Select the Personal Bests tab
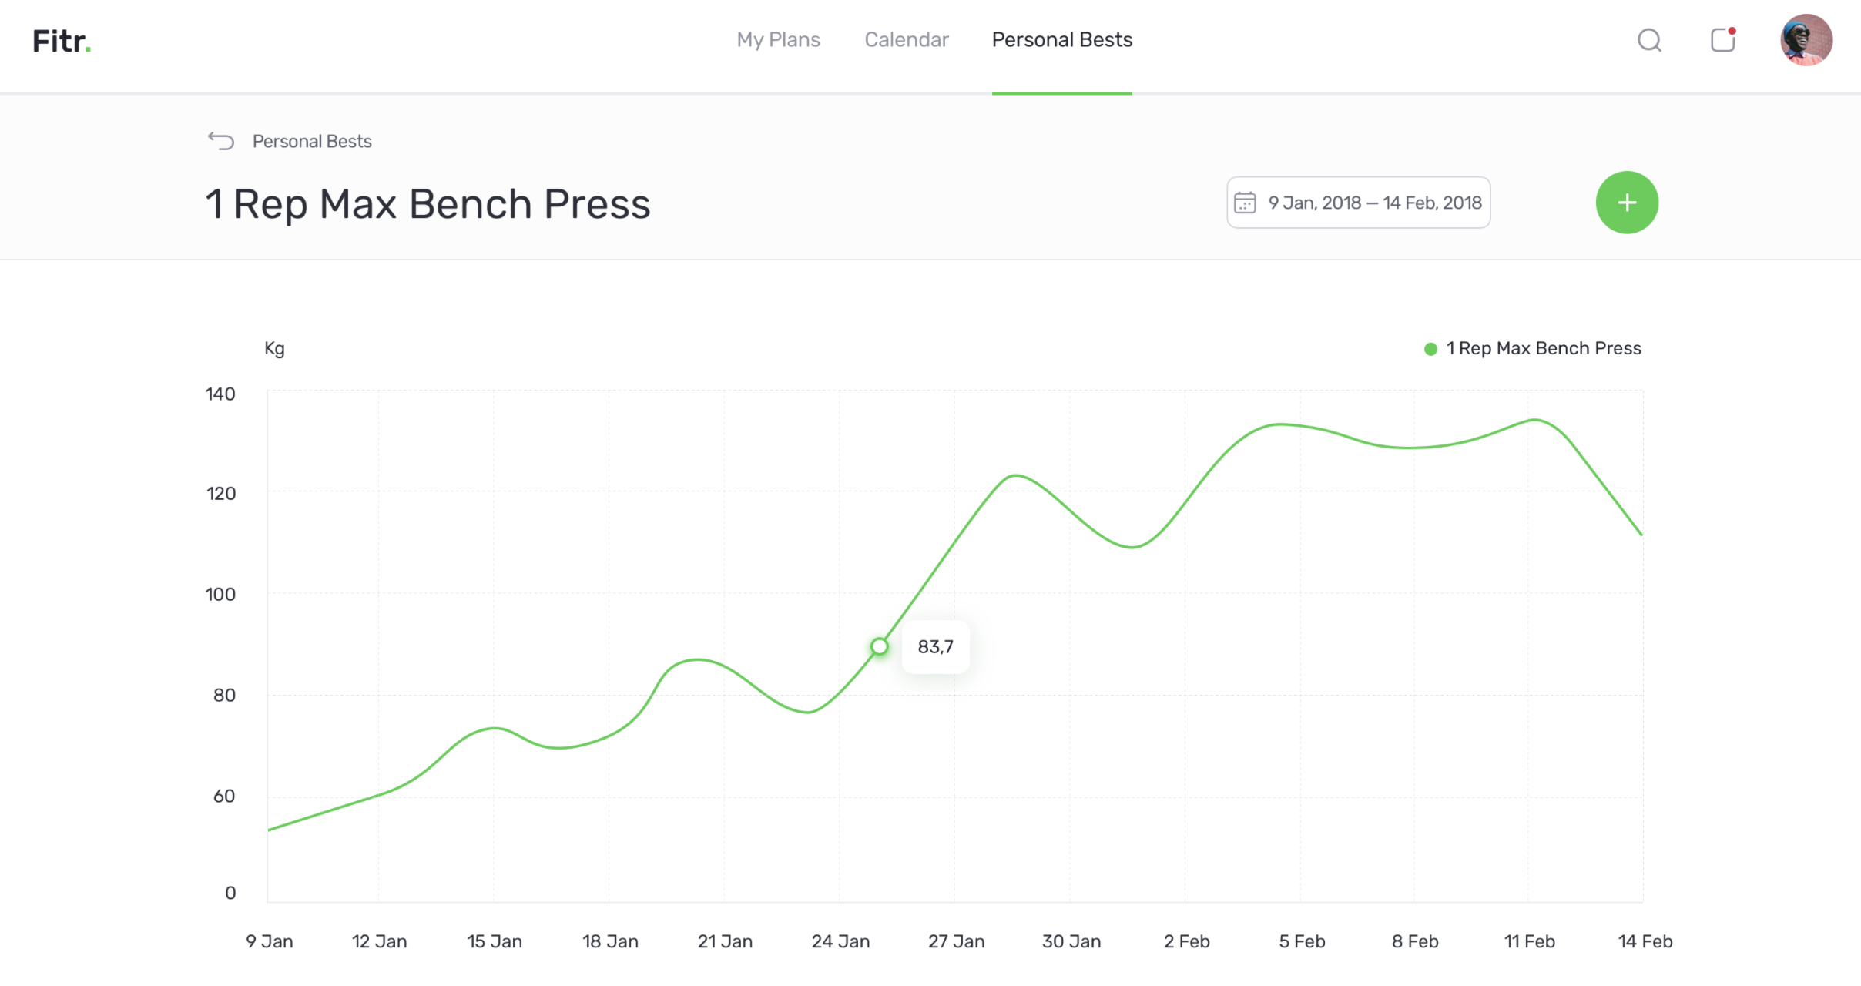The height and width of the screenshot is (986, 1861). (x=1061, y=40)
